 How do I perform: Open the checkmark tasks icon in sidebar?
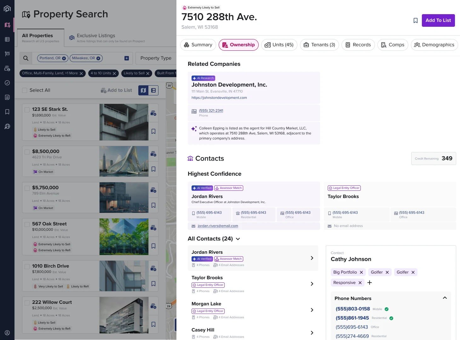click(7, 83)
